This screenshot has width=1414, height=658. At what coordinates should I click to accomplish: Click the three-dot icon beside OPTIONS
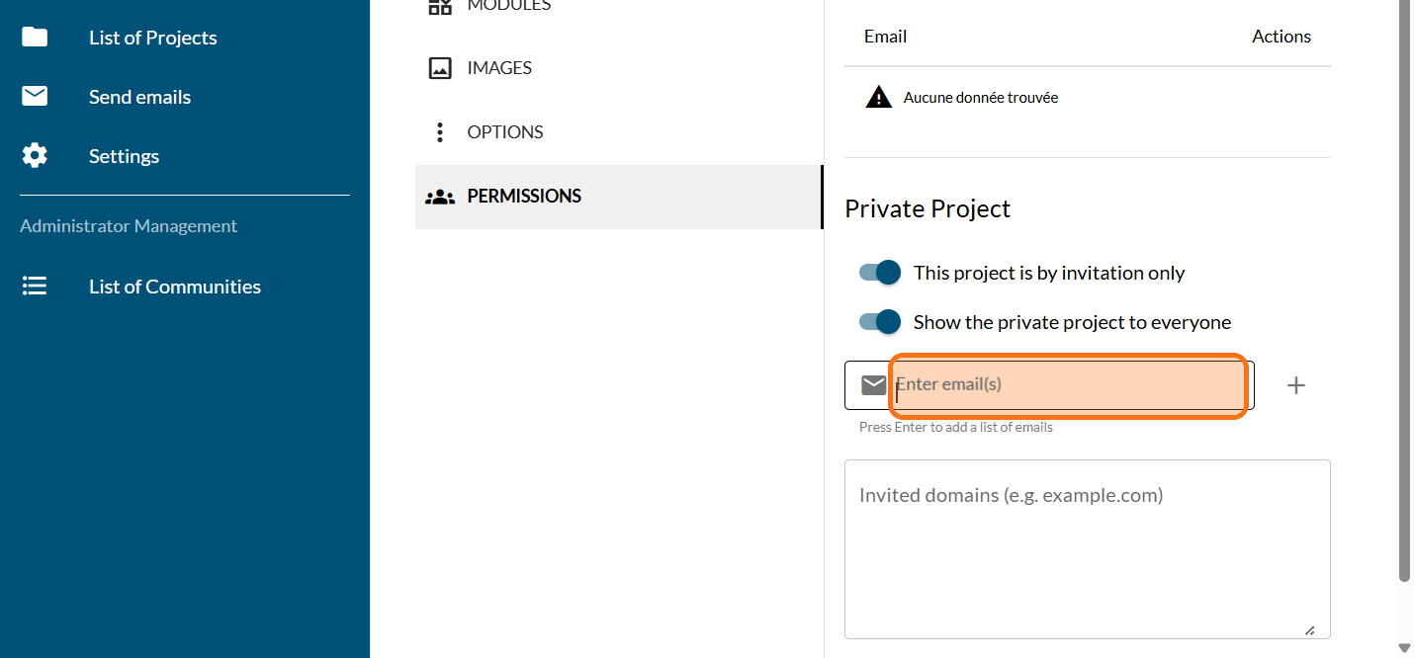[x=440, y=132]
